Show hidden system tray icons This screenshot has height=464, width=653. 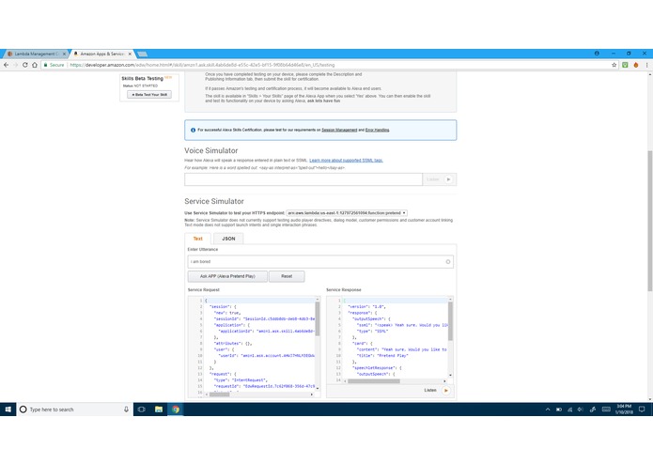[x=548, y=410]
